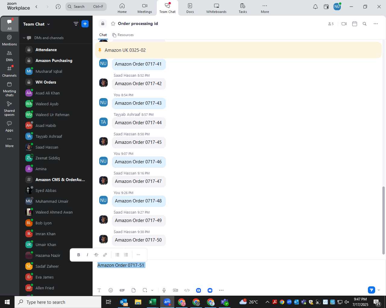The height and width of the screenshot is (308, 386).
Task: Apply bulleted list formatting
Action: point(117,255)
